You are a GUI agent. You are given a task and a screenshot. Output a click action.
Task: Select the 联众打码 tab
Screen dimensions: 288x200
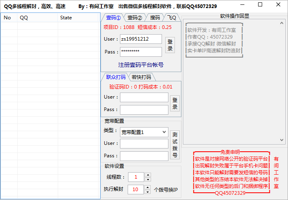[116, 77]
